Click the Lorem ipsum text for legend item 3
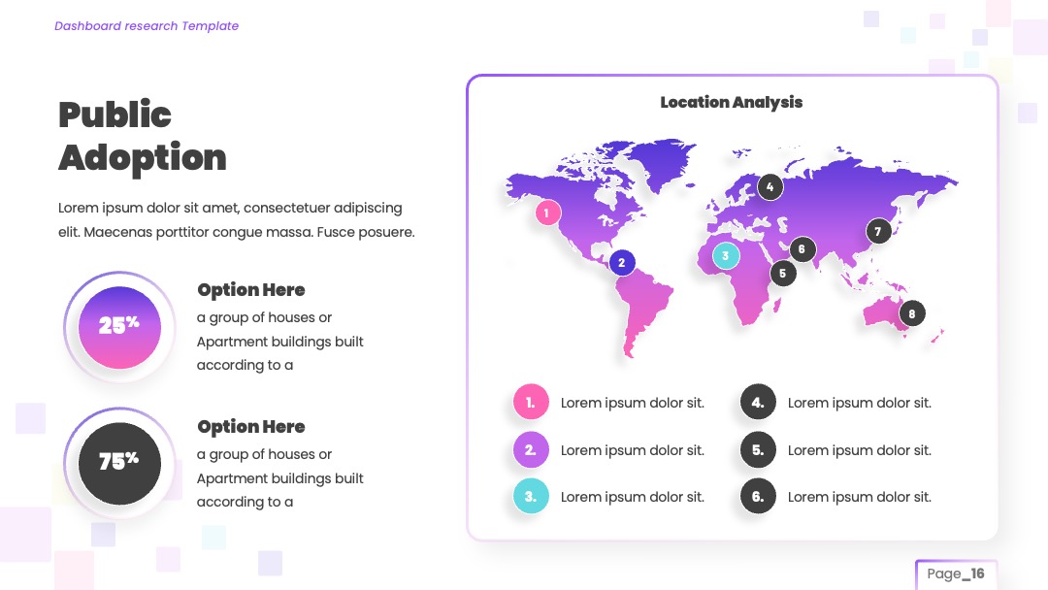 click(633, 497)
